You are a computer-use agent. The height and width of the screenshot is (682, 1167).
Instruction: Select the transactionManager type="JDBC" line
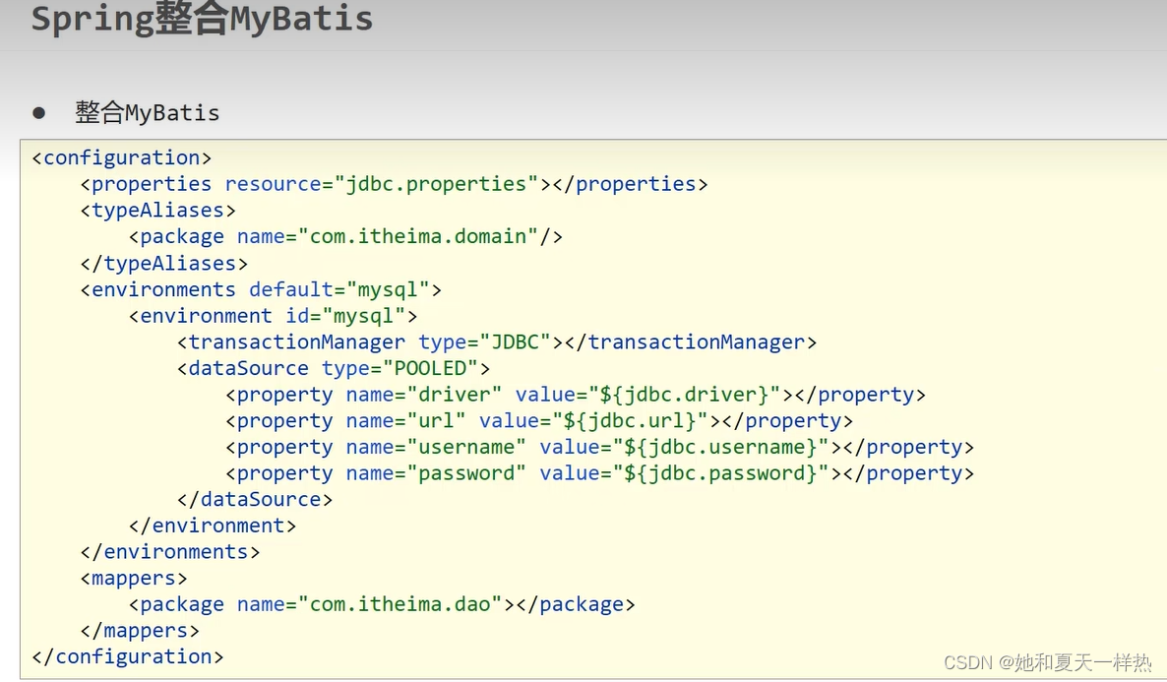click(497, 342)
